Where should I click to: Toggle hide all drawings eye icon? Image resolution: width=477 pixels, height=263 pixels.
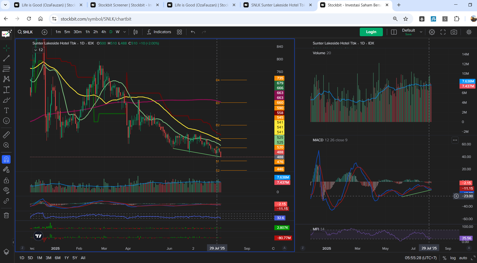click(6, 191)
